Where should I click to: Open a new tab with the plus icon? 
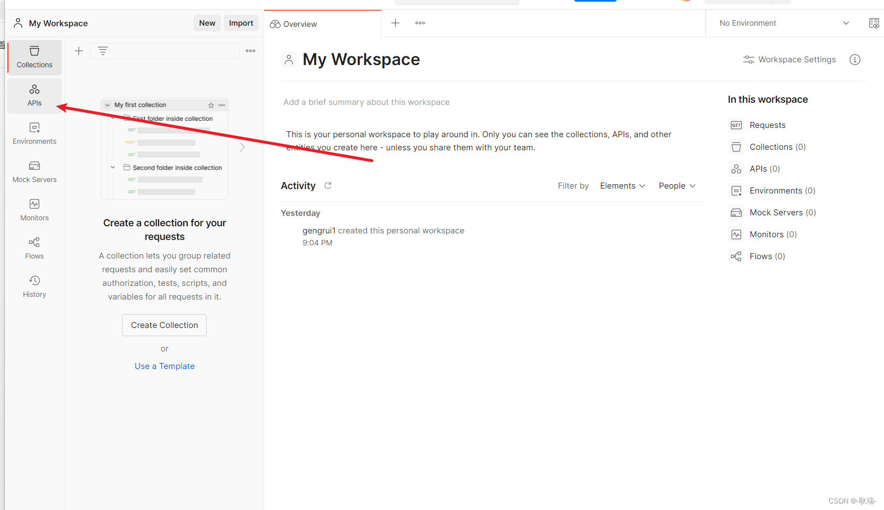tap(396, 23)
